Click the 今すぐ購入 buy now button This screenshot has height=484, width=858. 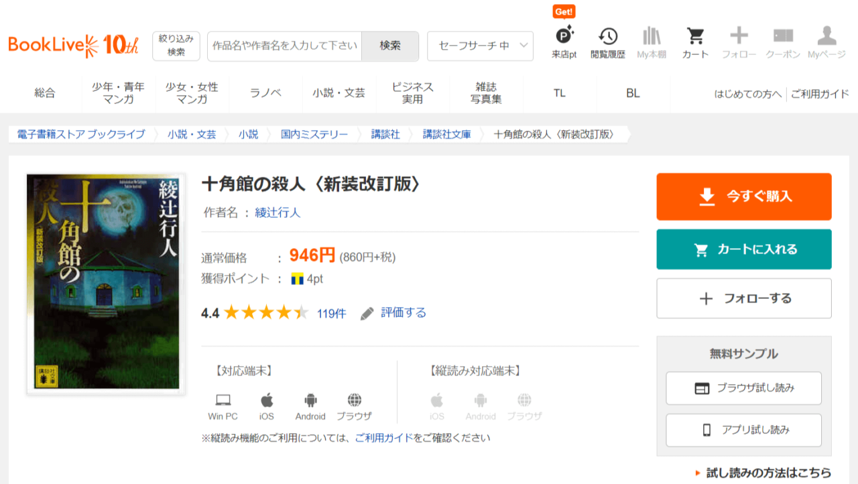(x=744, y=196)
